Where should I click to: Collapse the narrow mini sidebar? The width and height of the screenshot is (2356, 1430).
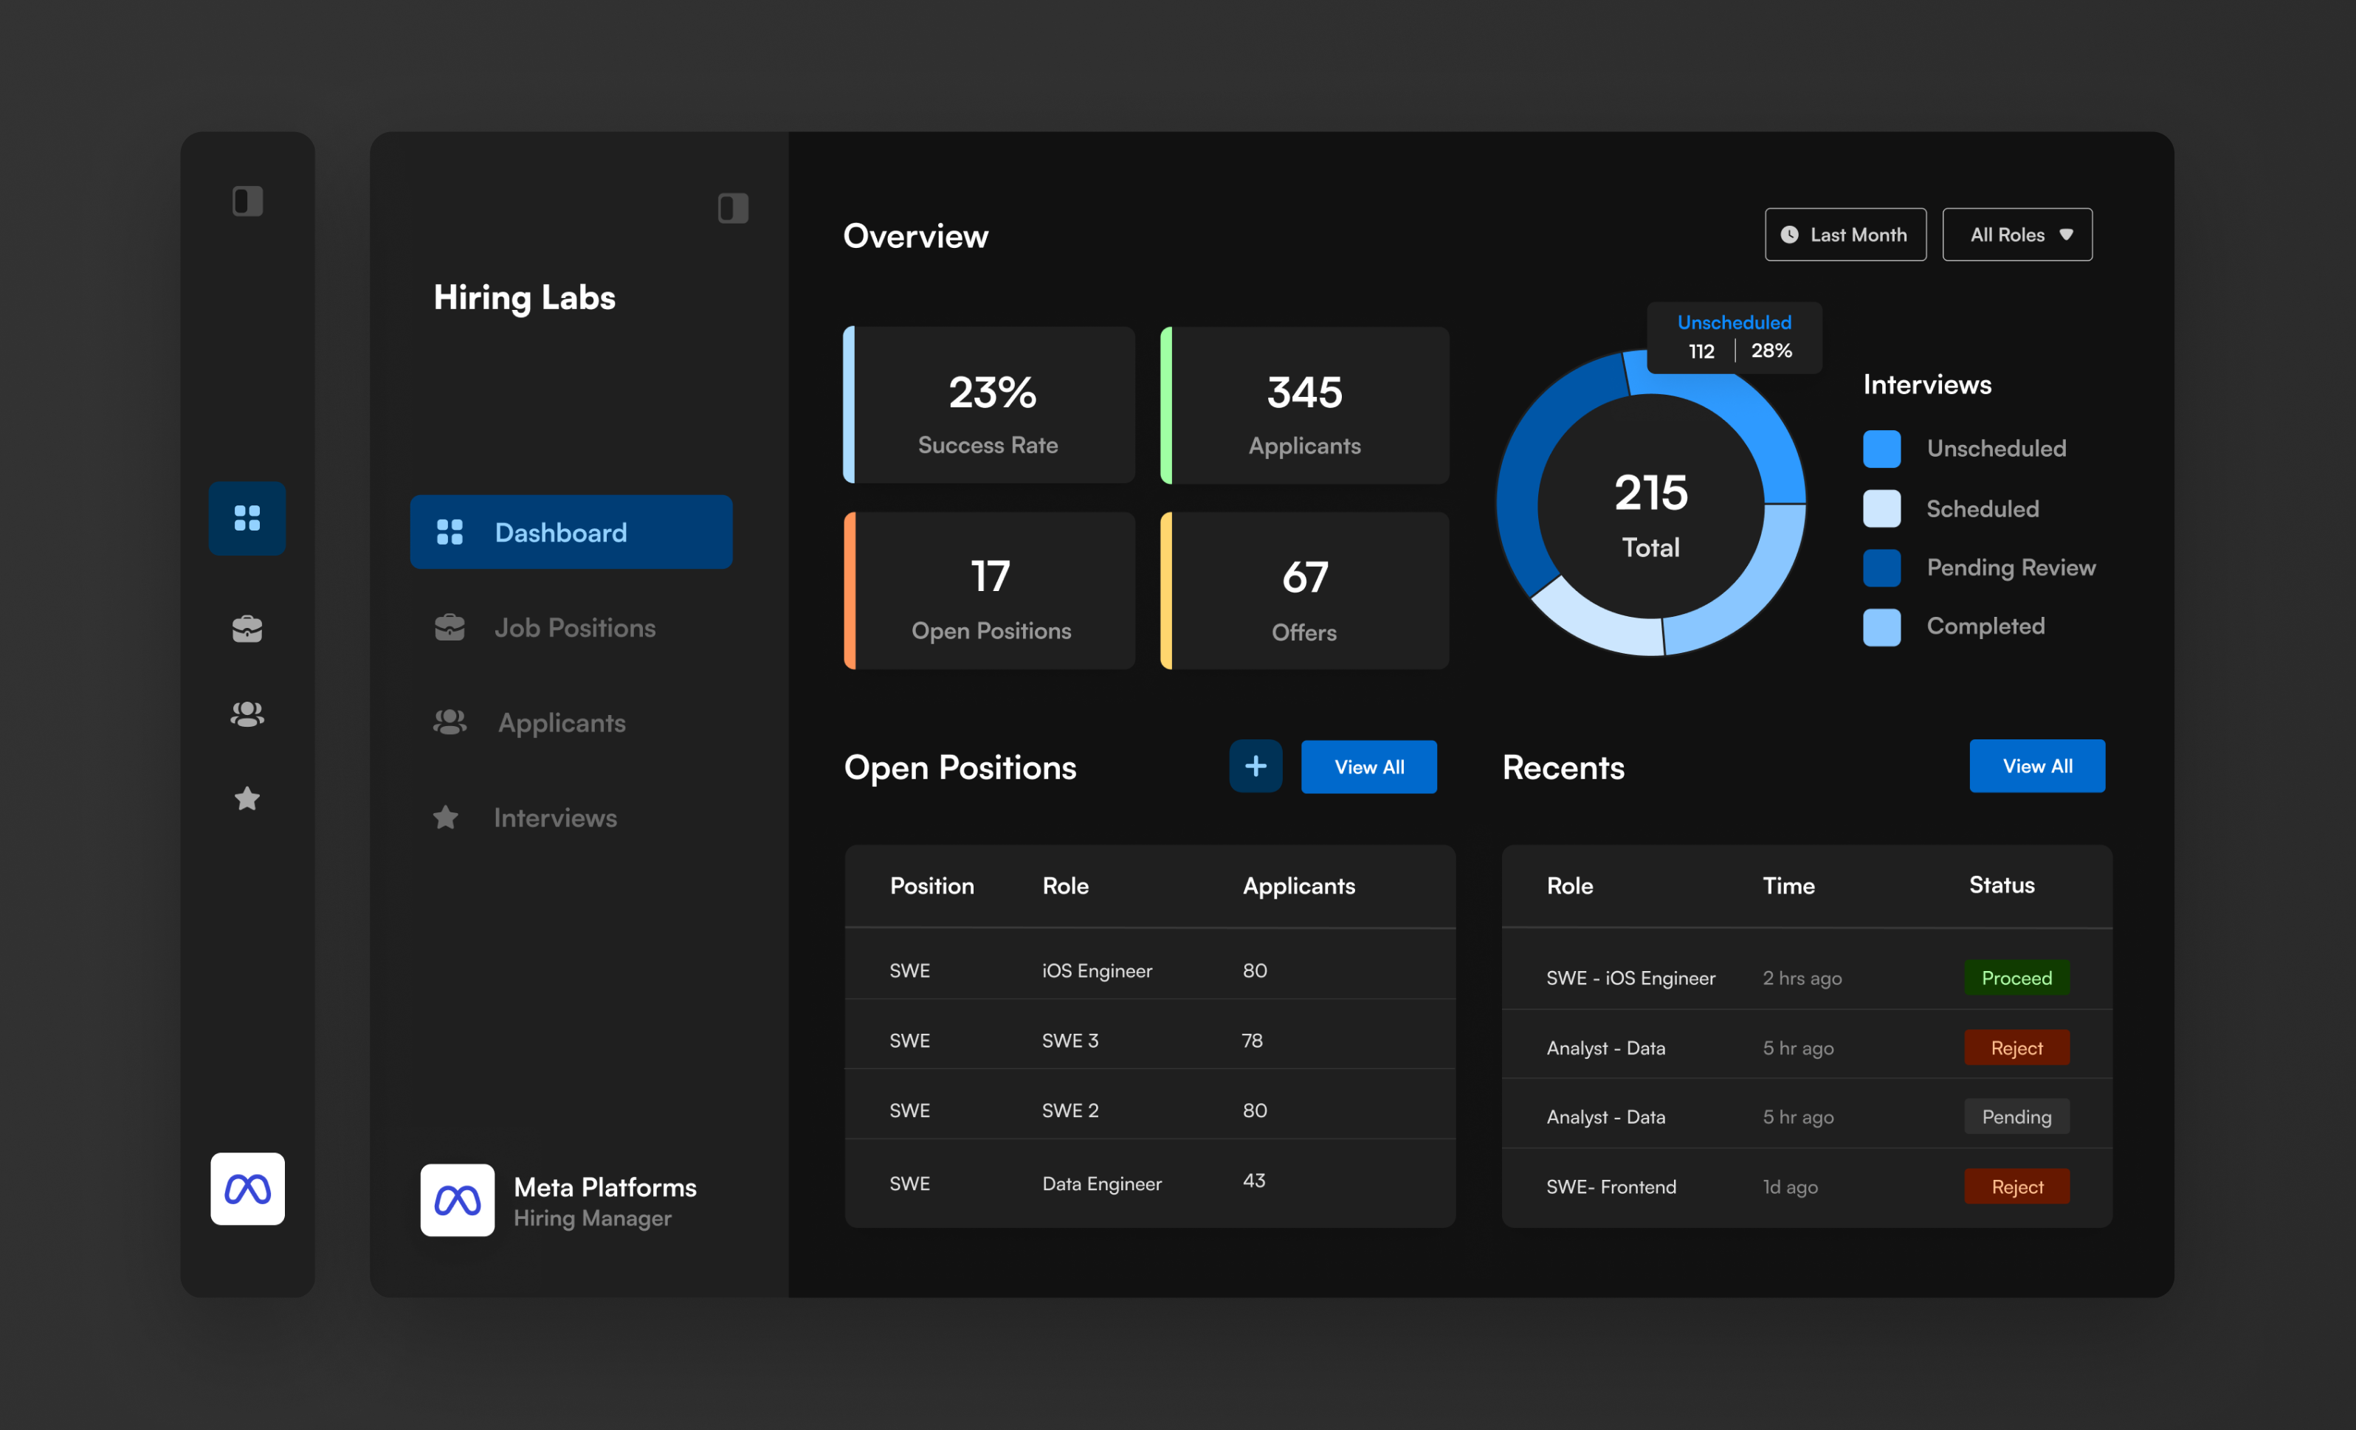(x=247, y=201)
